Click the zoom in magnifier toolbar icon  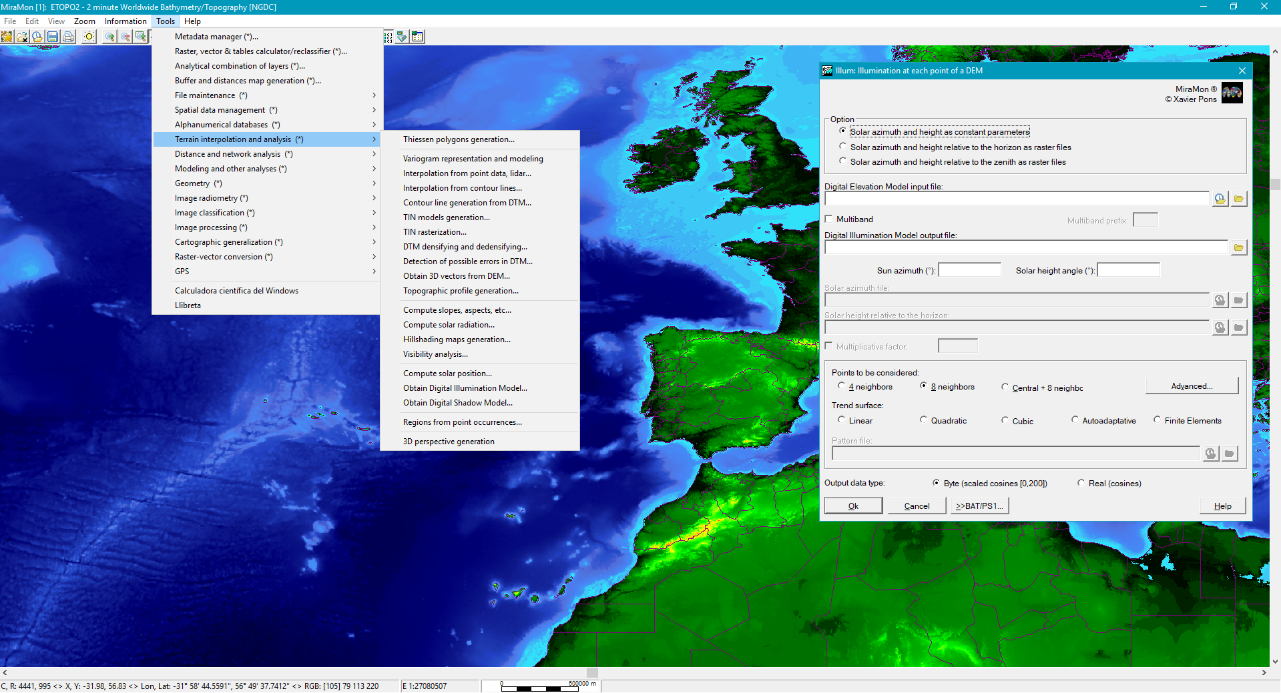click(x=110, y=37)
